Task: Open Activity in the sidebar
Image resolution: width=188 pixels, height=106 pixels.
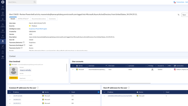Action: coord(3,47)
